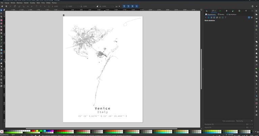Set radial gradient fill paint type

click(x=214, y=18)
